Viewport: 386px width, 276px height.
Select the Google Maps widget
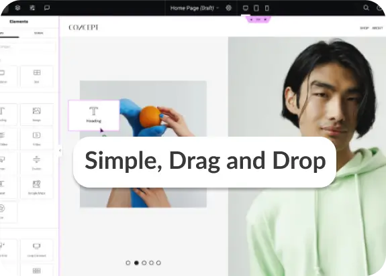(x=36, y=188)
